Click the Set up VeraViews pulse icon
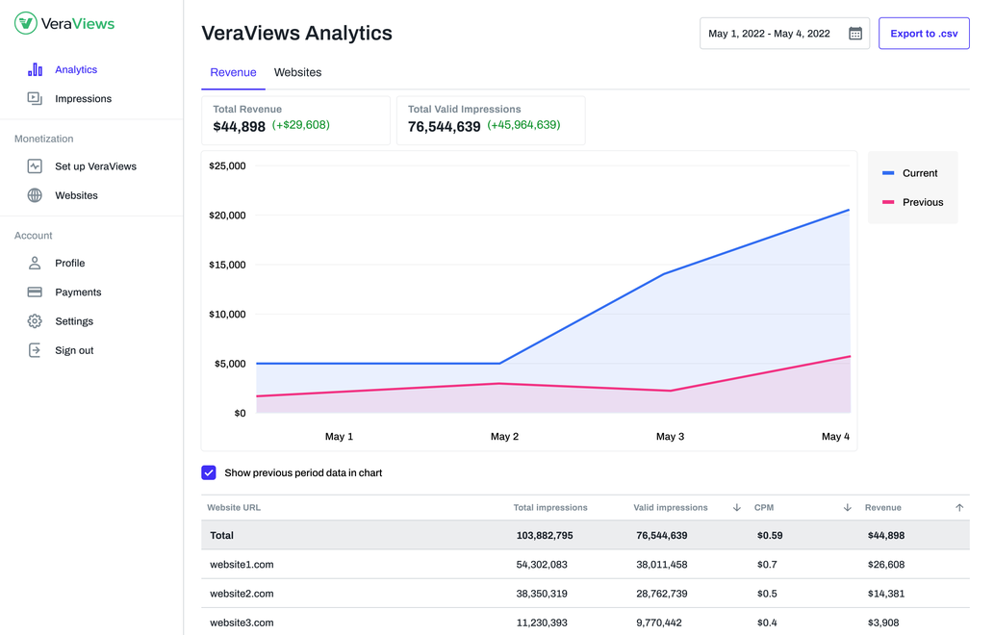Viewport: 994px width, 635px height. 35,166
